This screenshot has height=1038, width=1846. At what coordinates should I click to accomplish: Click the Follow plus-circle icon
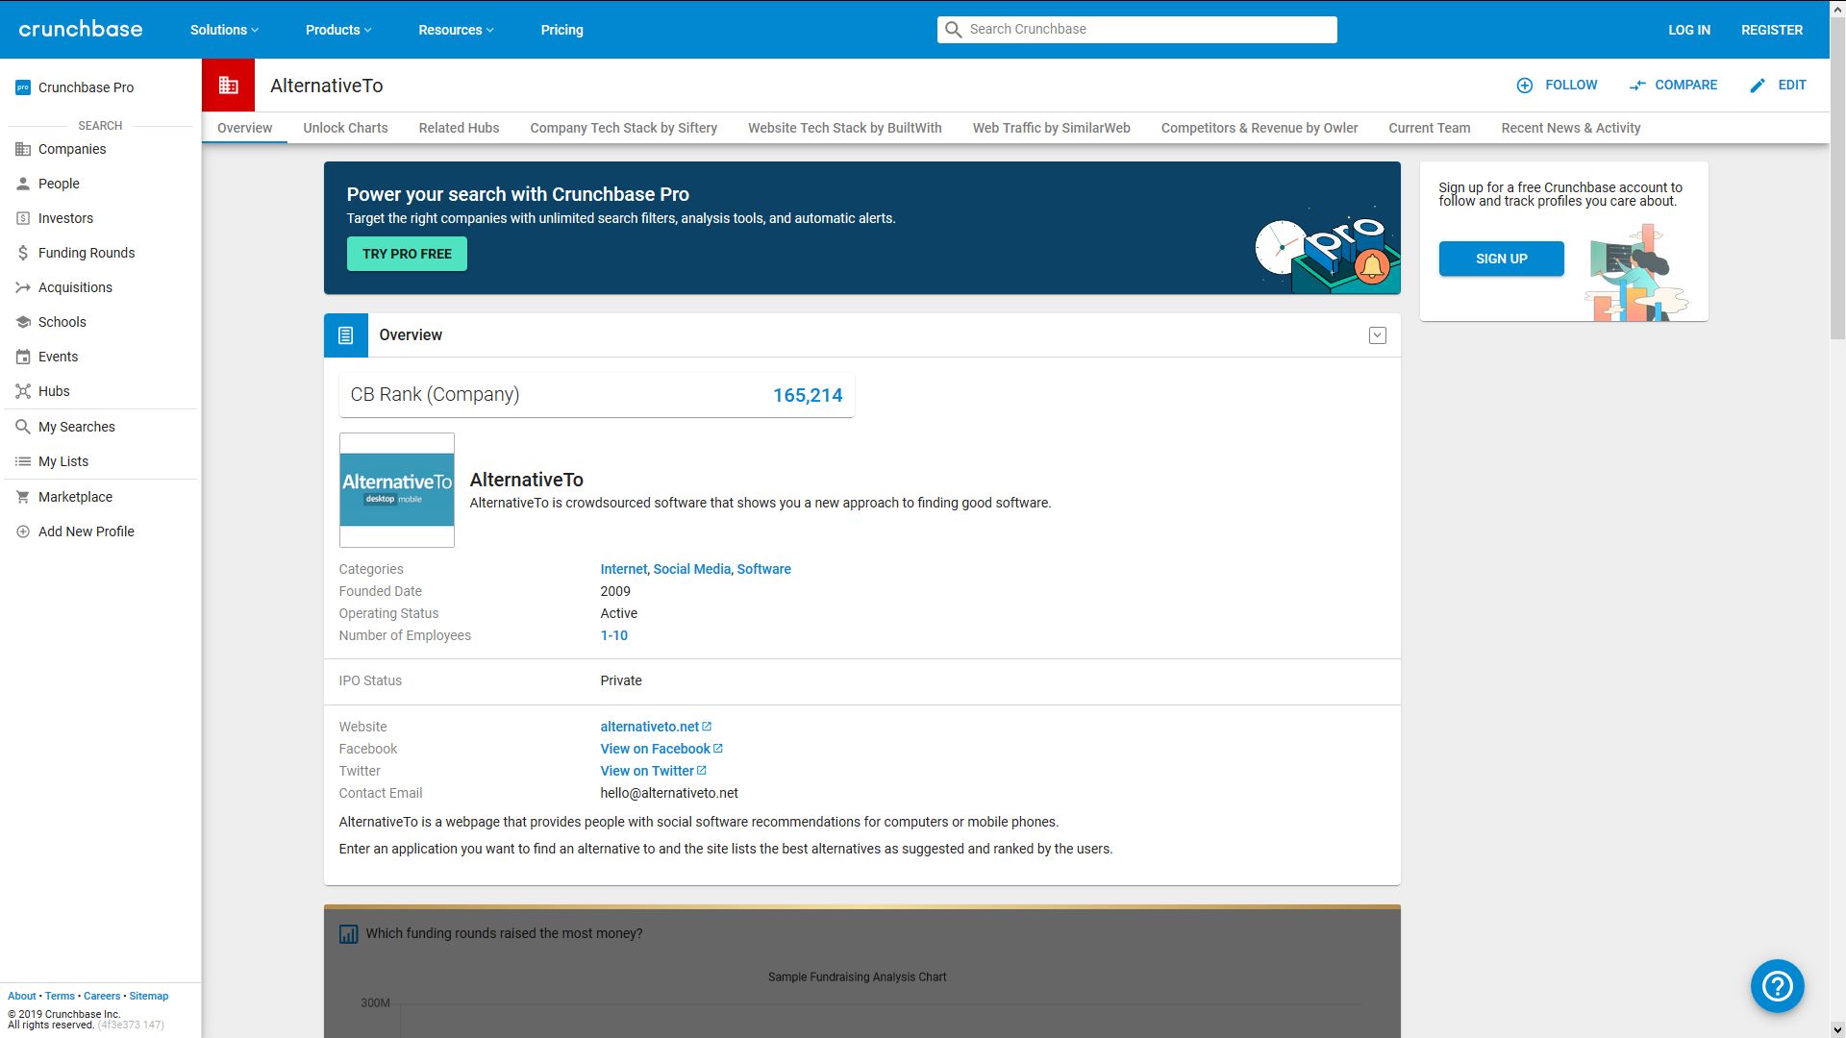coord(1525,86)
